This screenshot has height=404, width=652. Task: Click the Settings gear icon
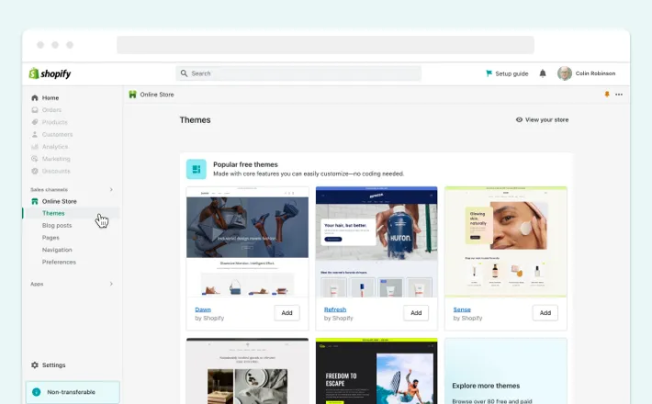(35, 365)
